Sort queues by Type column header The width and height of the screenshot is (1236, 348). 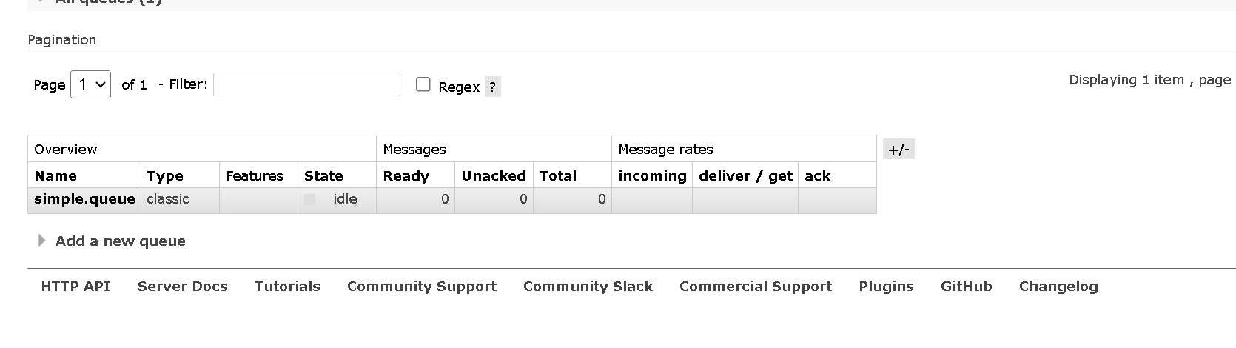[165, 175]
